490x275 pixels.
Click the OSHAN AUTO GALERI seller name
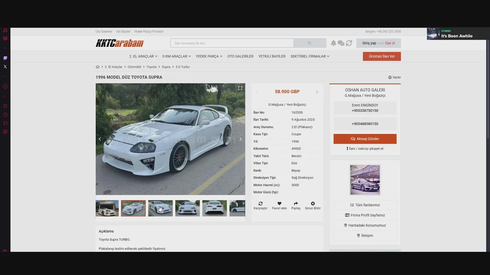[x=365, y=90]
